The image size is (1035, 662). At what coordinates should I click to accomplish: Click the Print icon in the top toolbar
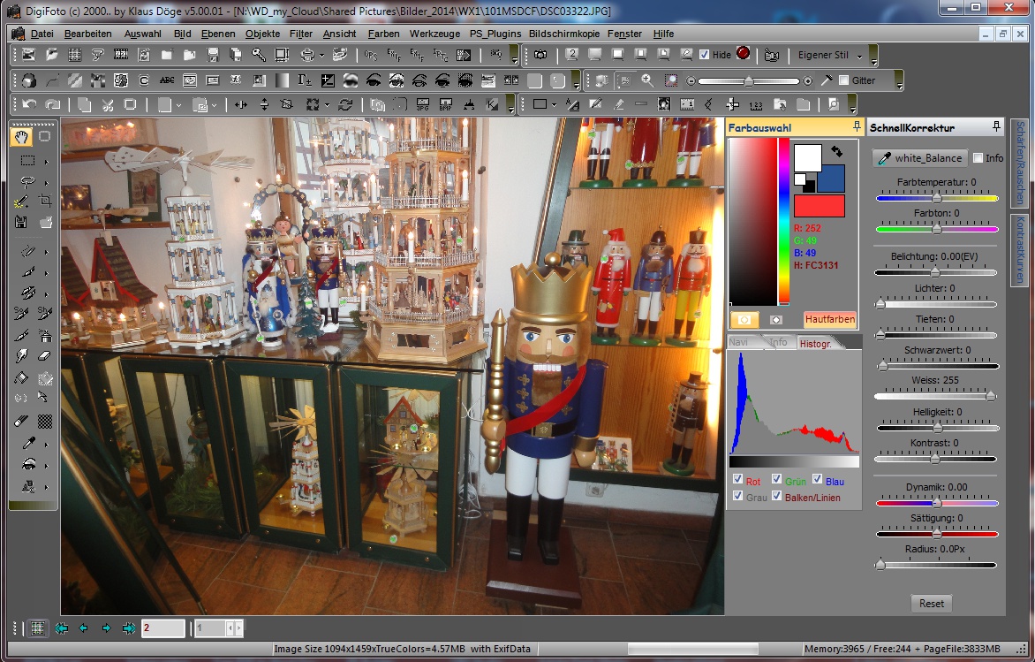307,54
